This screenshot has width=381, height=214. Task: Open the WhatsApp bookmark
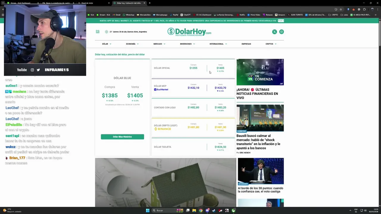point(129,15)
